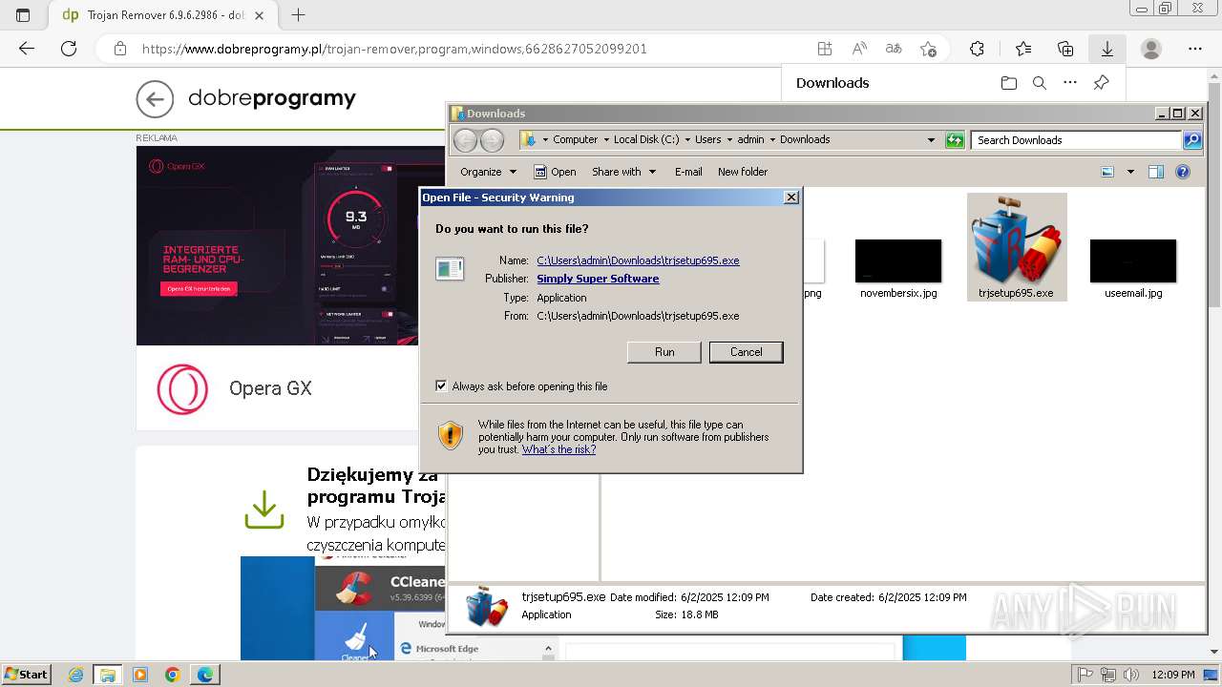Click the Explorer back navigation button
1222x687 pixels.
[465, 140]
